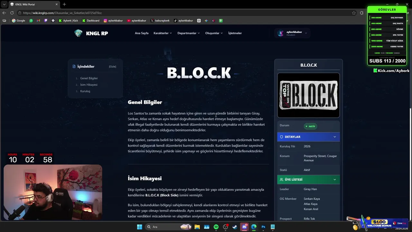Click the B.L.O.C.K logo image

[308, 95]
